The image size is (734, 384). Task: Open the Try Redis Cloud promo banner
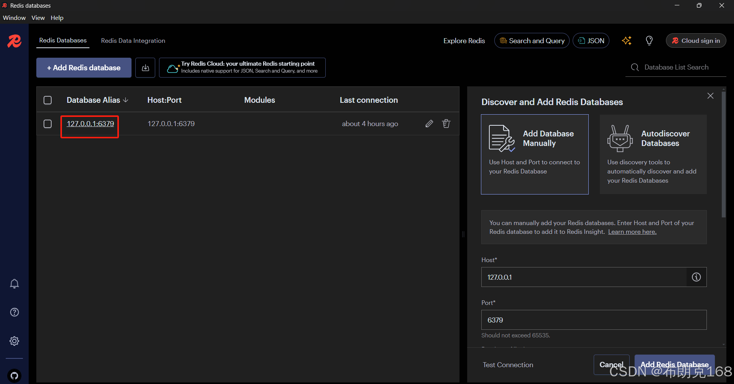pos(242,68)
